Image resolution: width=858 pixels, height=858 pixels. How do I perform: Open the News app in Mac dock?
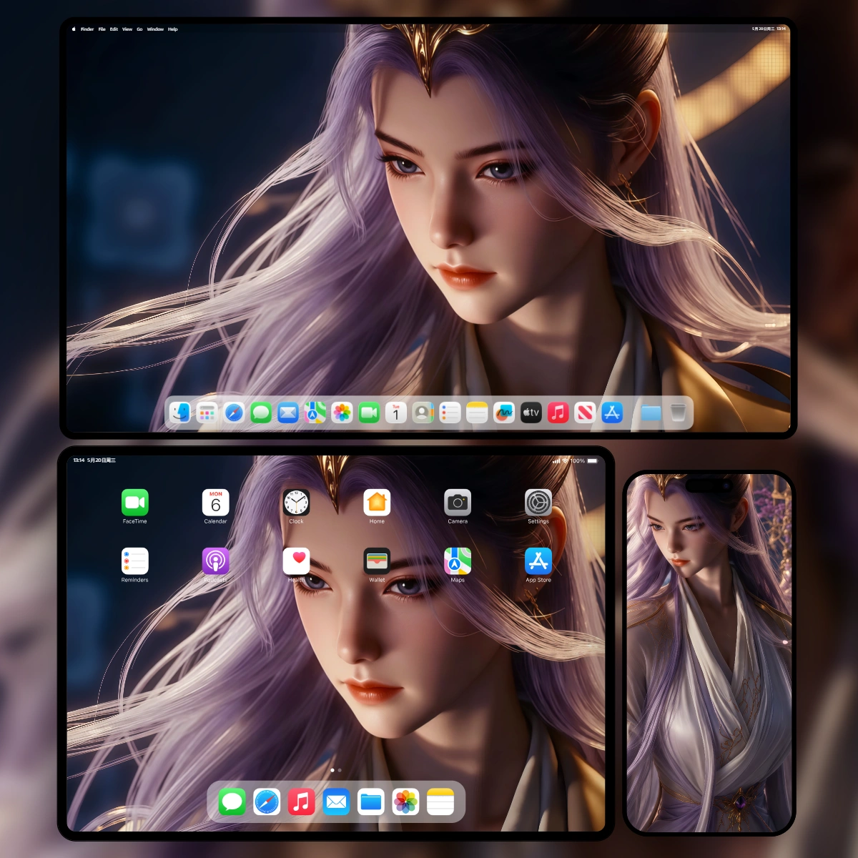(585, 413)
